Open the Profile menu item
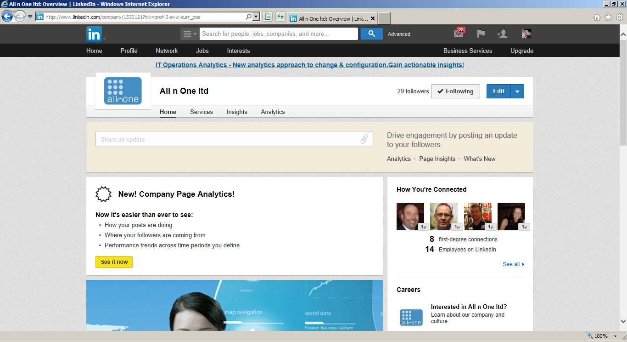This screenshot has height=342, width=627. 129,51
